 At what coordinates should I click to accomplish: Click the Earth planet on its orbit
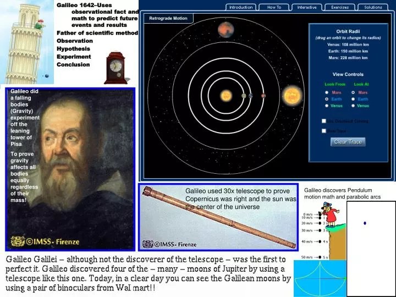pyautogui.click(x=251, y=96)
